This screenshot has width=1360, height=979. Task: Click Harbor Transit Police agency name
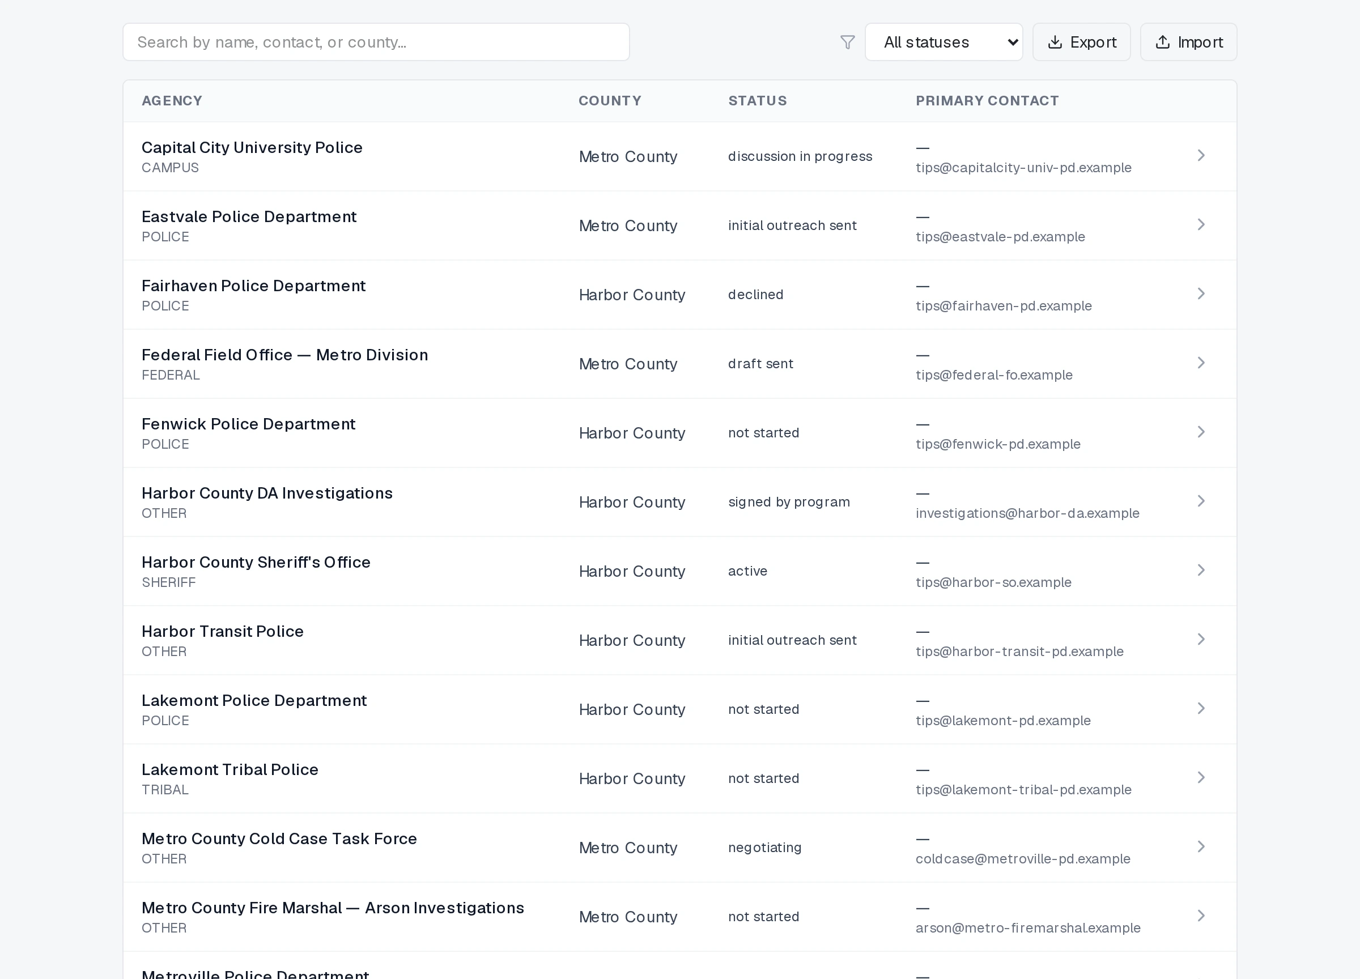(x=223, y=631)
